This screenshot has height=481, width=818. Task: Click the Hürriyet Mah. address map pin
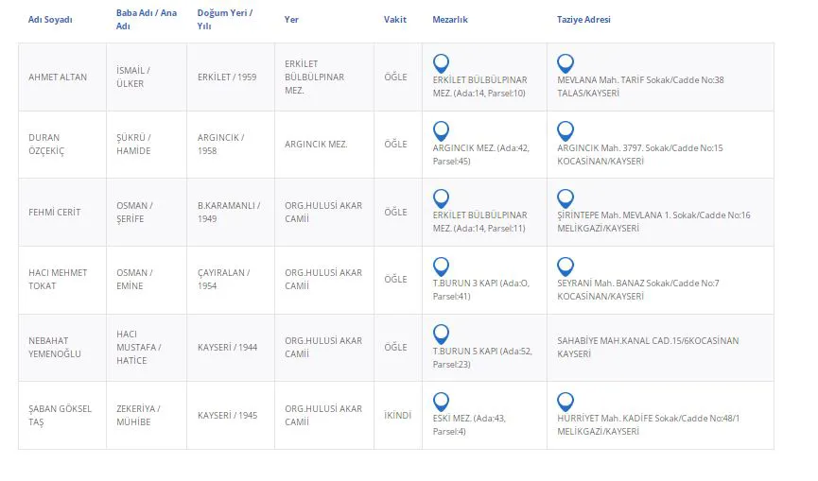(x=566, y=402)
